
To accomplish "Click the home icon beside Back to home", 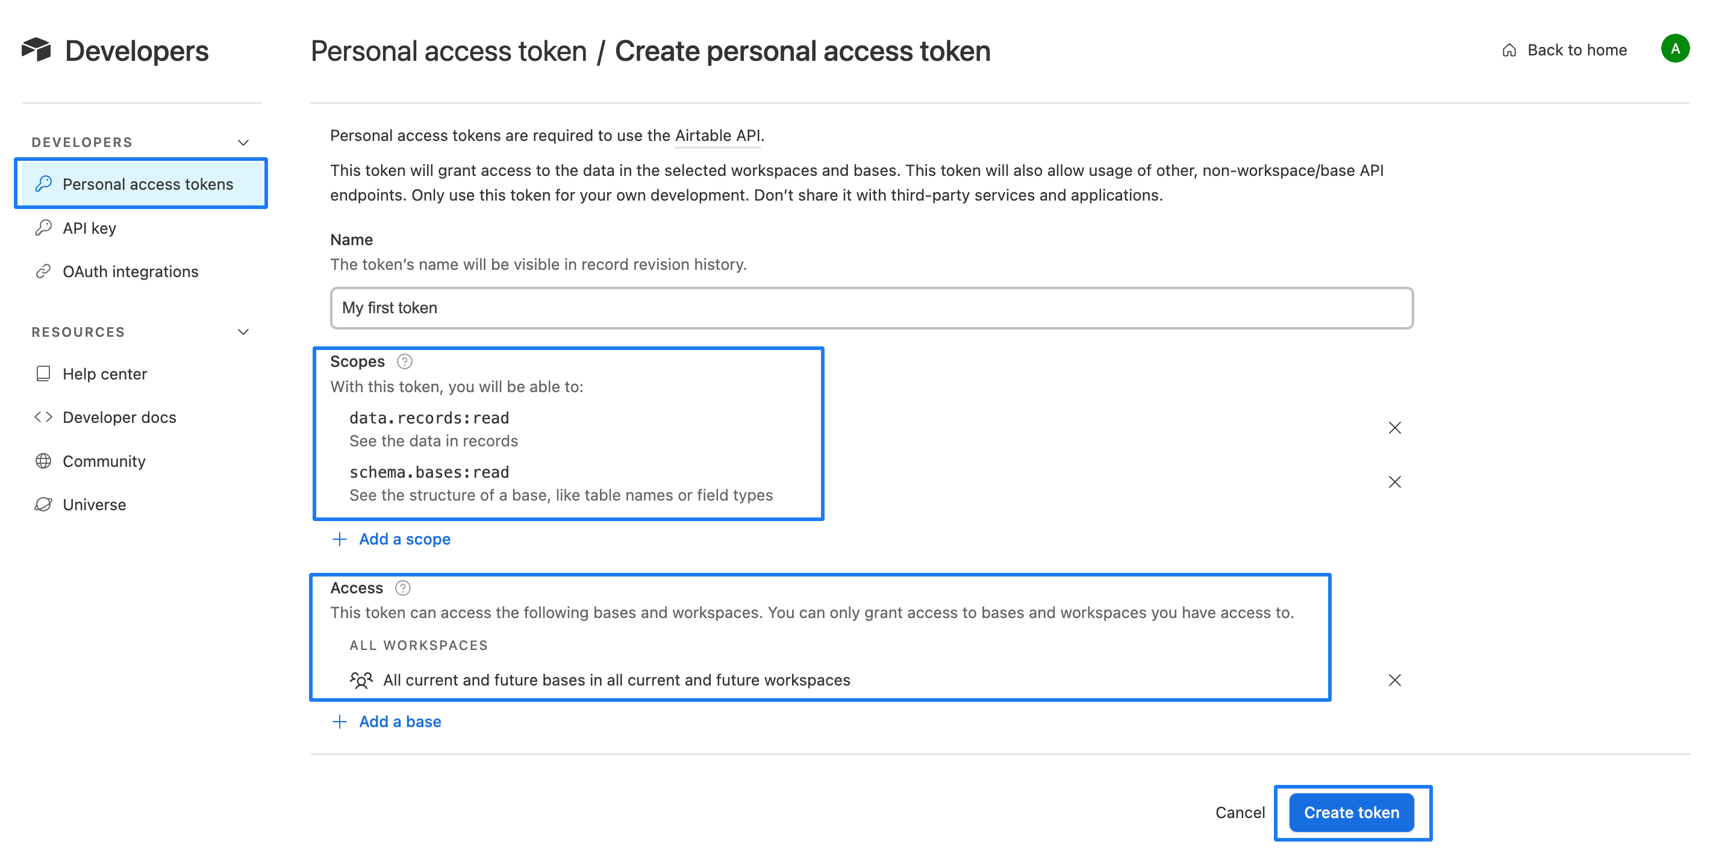I will (1508, 49).
